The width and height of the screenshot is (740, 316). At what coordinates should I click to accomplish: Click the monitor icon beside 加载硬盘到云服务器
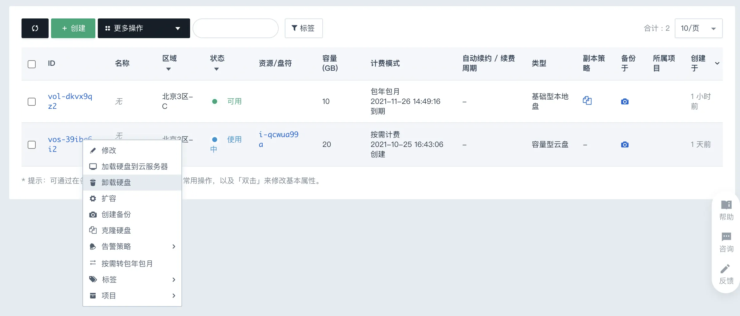pos(93,166)
